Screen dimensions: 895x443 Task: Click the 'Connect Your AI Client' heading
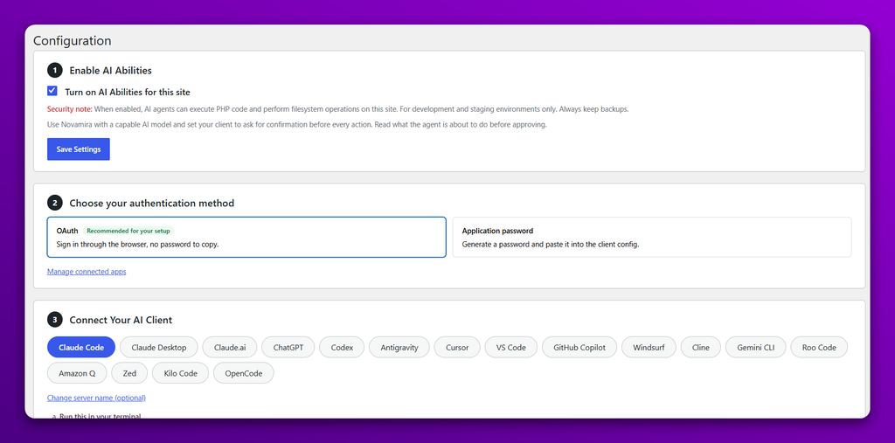pos(121,321)
